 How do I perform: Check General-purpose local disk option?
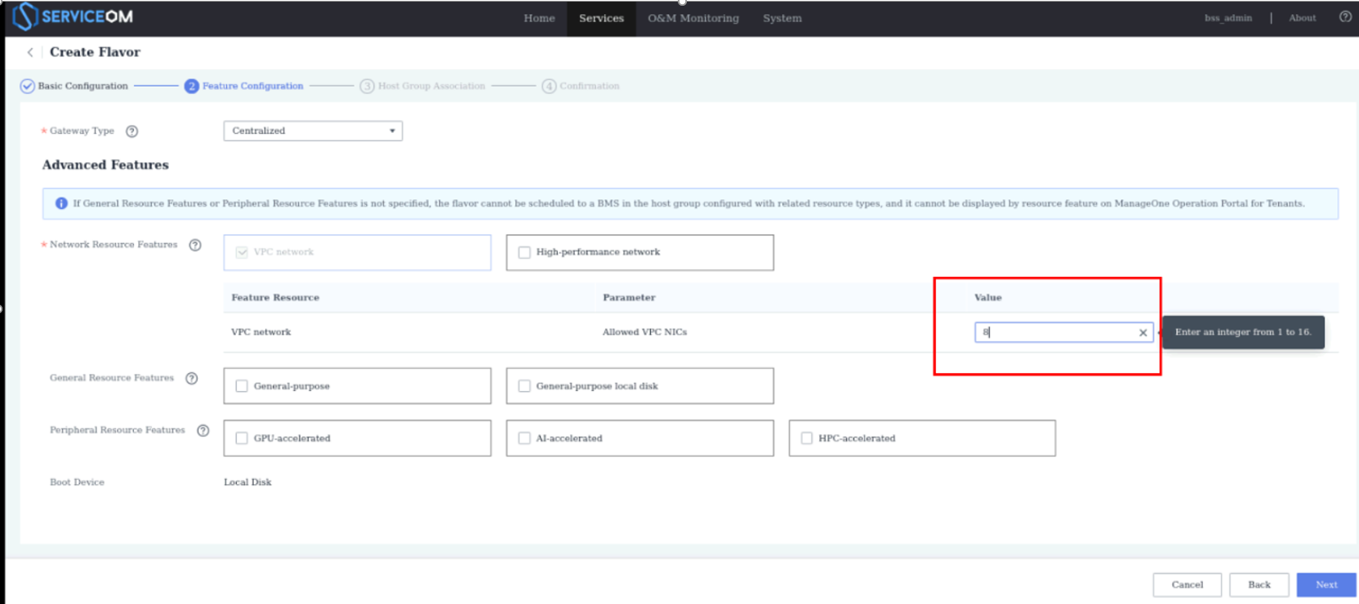pos(524,386)
